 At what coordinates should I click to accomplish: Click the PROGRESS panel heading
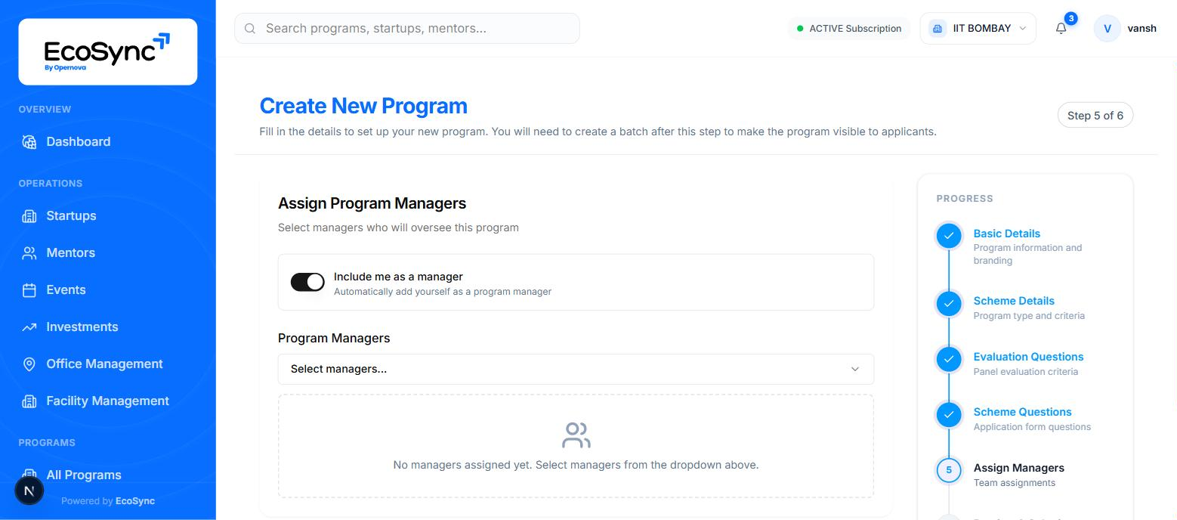coord(965,199)
